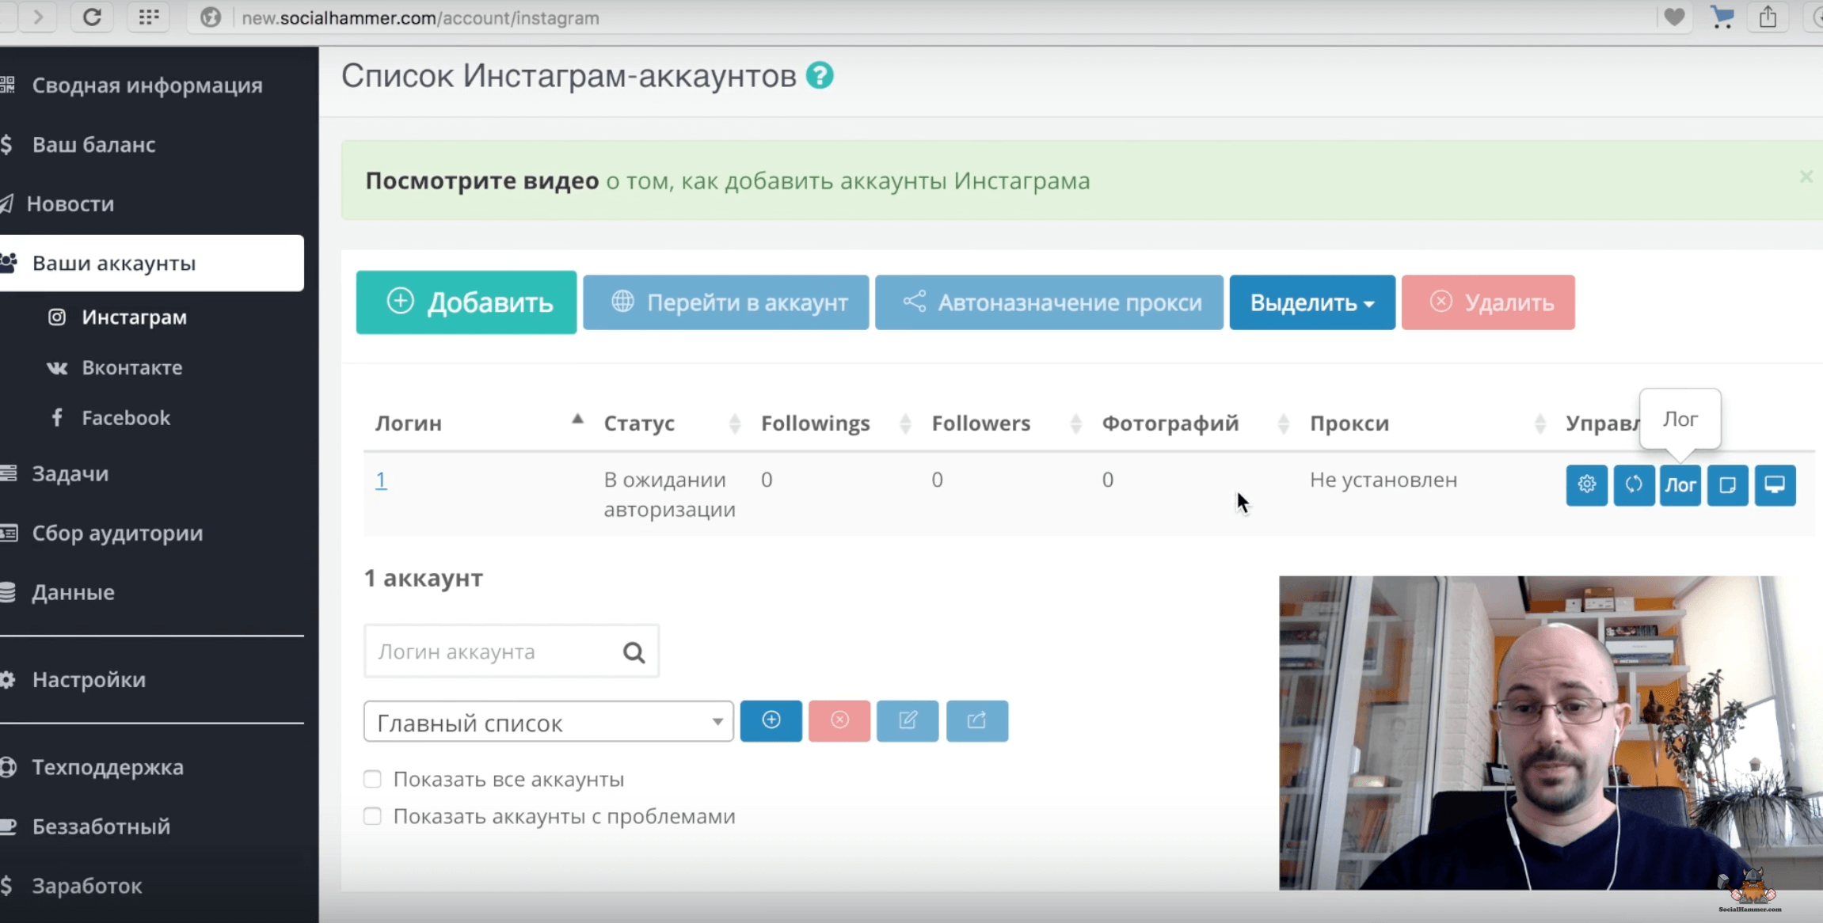Click the note icon in account row 1
This screenshot has width=1823, height=923.
click(x=1728, y=484)
